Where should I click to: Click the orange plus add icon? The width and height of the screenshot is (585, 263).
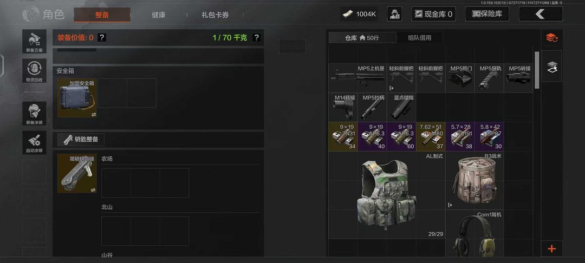click(x=551, y=249)
